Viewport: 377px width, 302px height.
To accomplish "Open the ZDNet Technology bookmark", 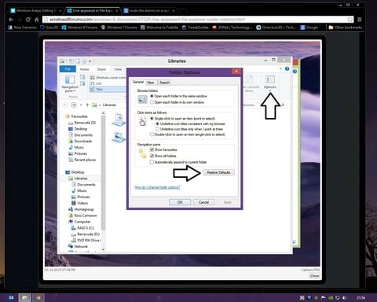I will (232, 28).
